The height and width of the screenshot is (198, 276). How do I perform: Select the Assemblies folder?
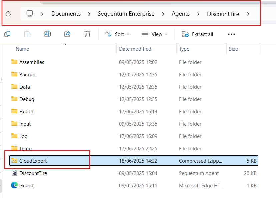point(32,62)
